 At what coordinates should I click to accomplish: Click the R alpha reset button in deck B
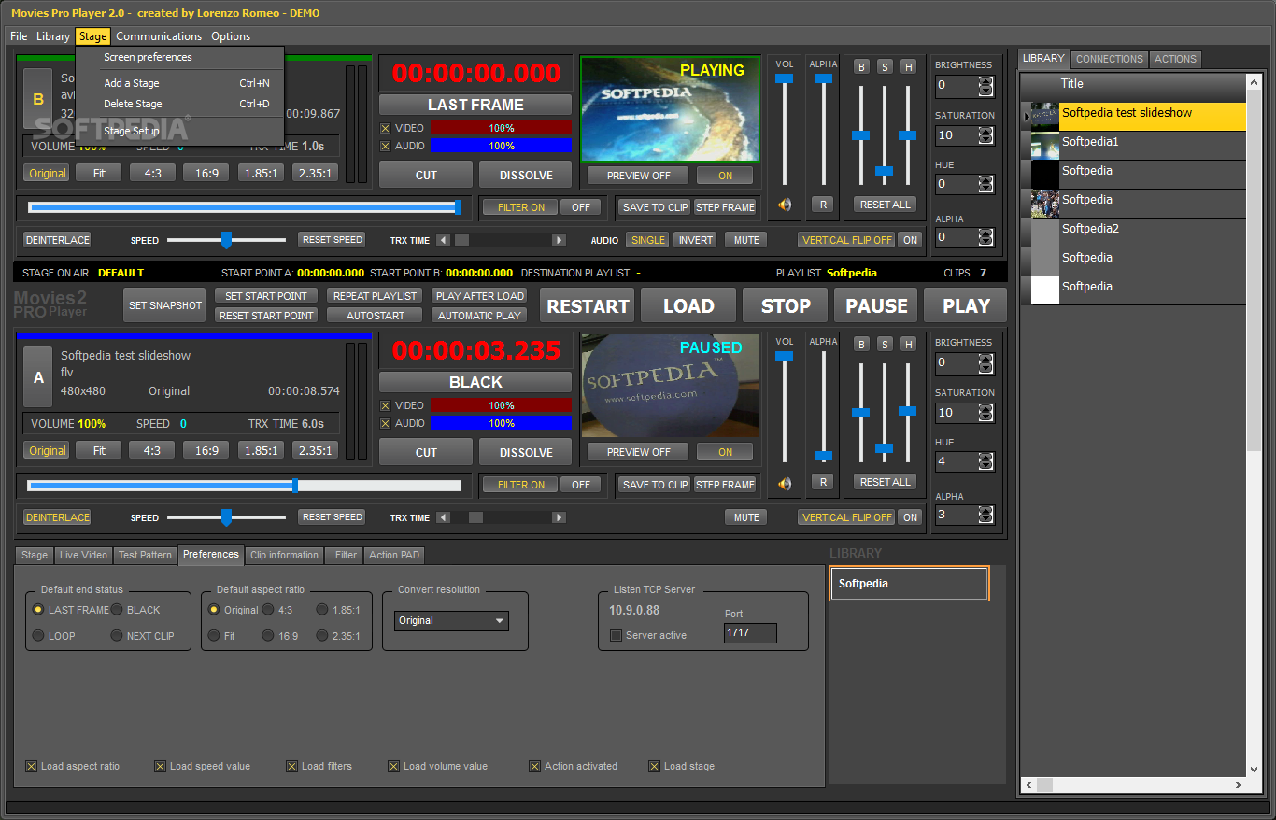coord(822,205)
